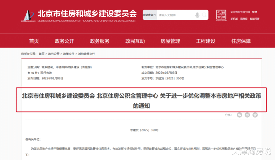Open the 无障碍 accessibility link
Image resolution: width=275 pixels, height=160 pixels.
pyautogui.click(x=244, y=19)
